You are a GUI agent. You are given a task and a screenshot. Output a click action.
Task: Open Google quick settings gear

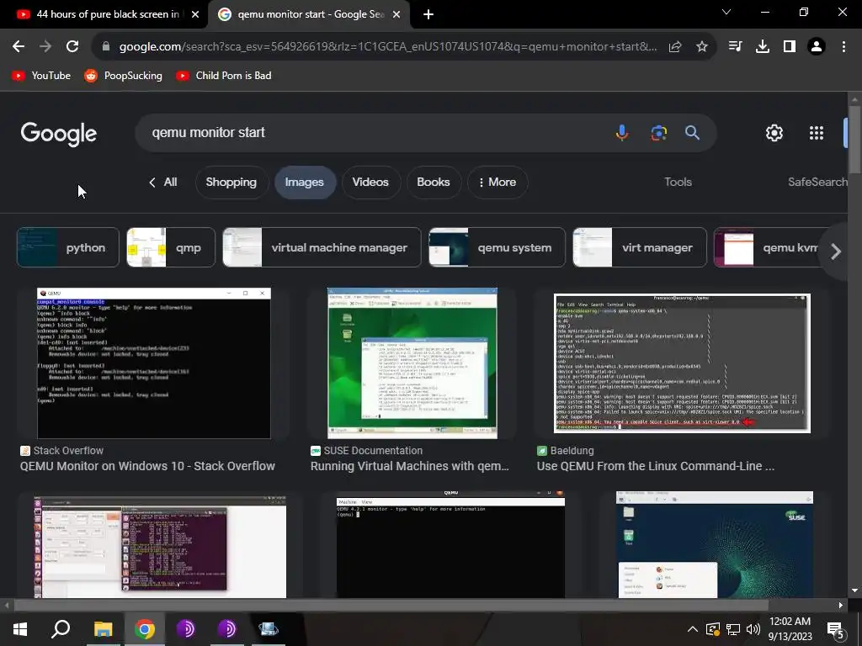coord(774,132)
